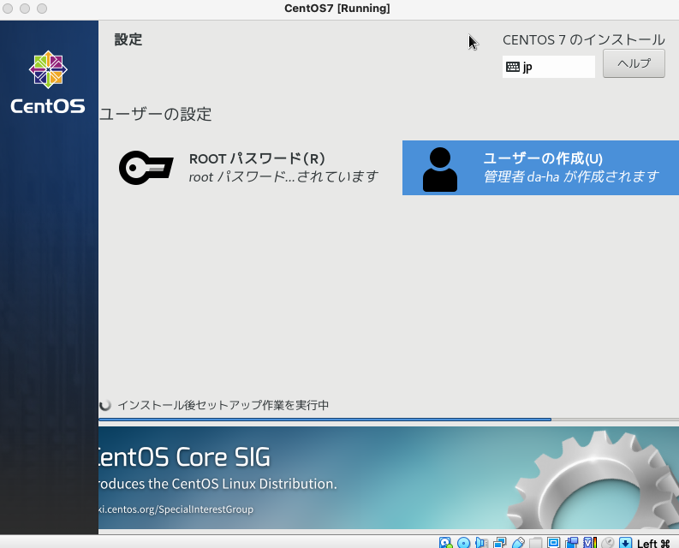
Task: Click the key icon for the root password
Action: pos(146,168)
